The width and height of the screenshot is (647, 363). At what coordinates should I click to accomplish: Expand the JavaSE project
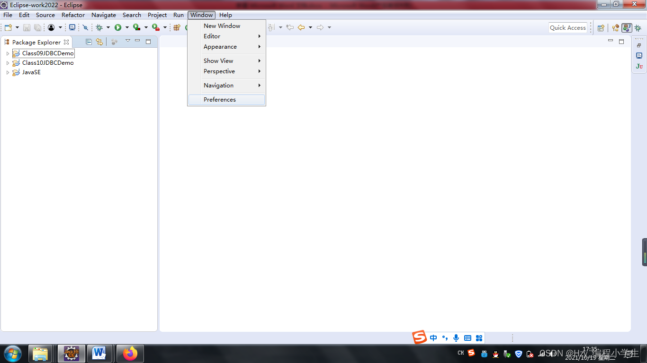[8, 72]
